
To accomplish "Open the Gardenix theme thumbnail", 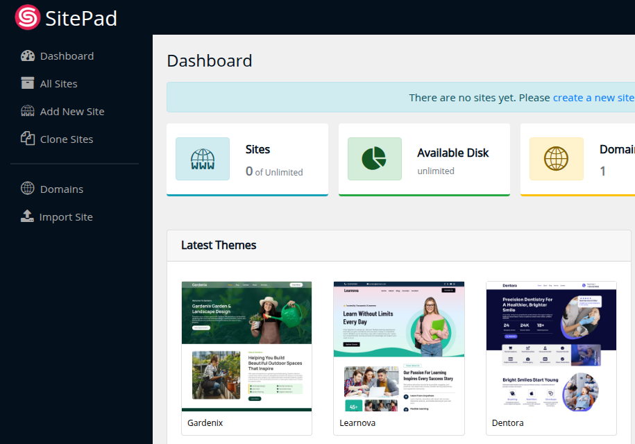I will pyautogui.click(x=246, y=346).
